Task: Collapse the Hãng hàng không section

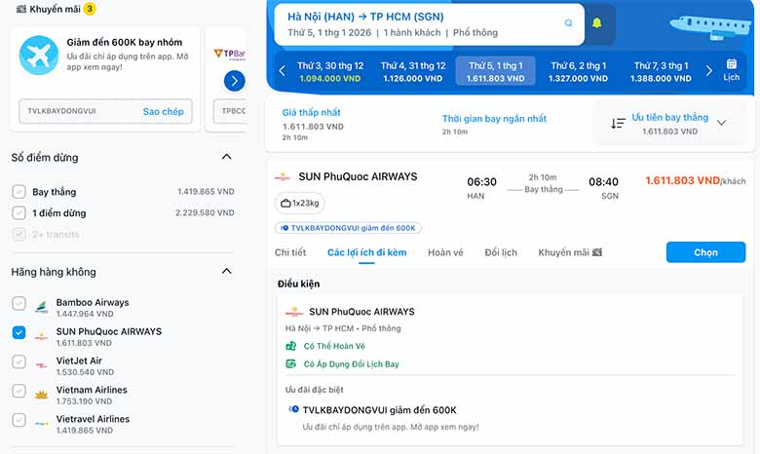Action: pos(226,272)
